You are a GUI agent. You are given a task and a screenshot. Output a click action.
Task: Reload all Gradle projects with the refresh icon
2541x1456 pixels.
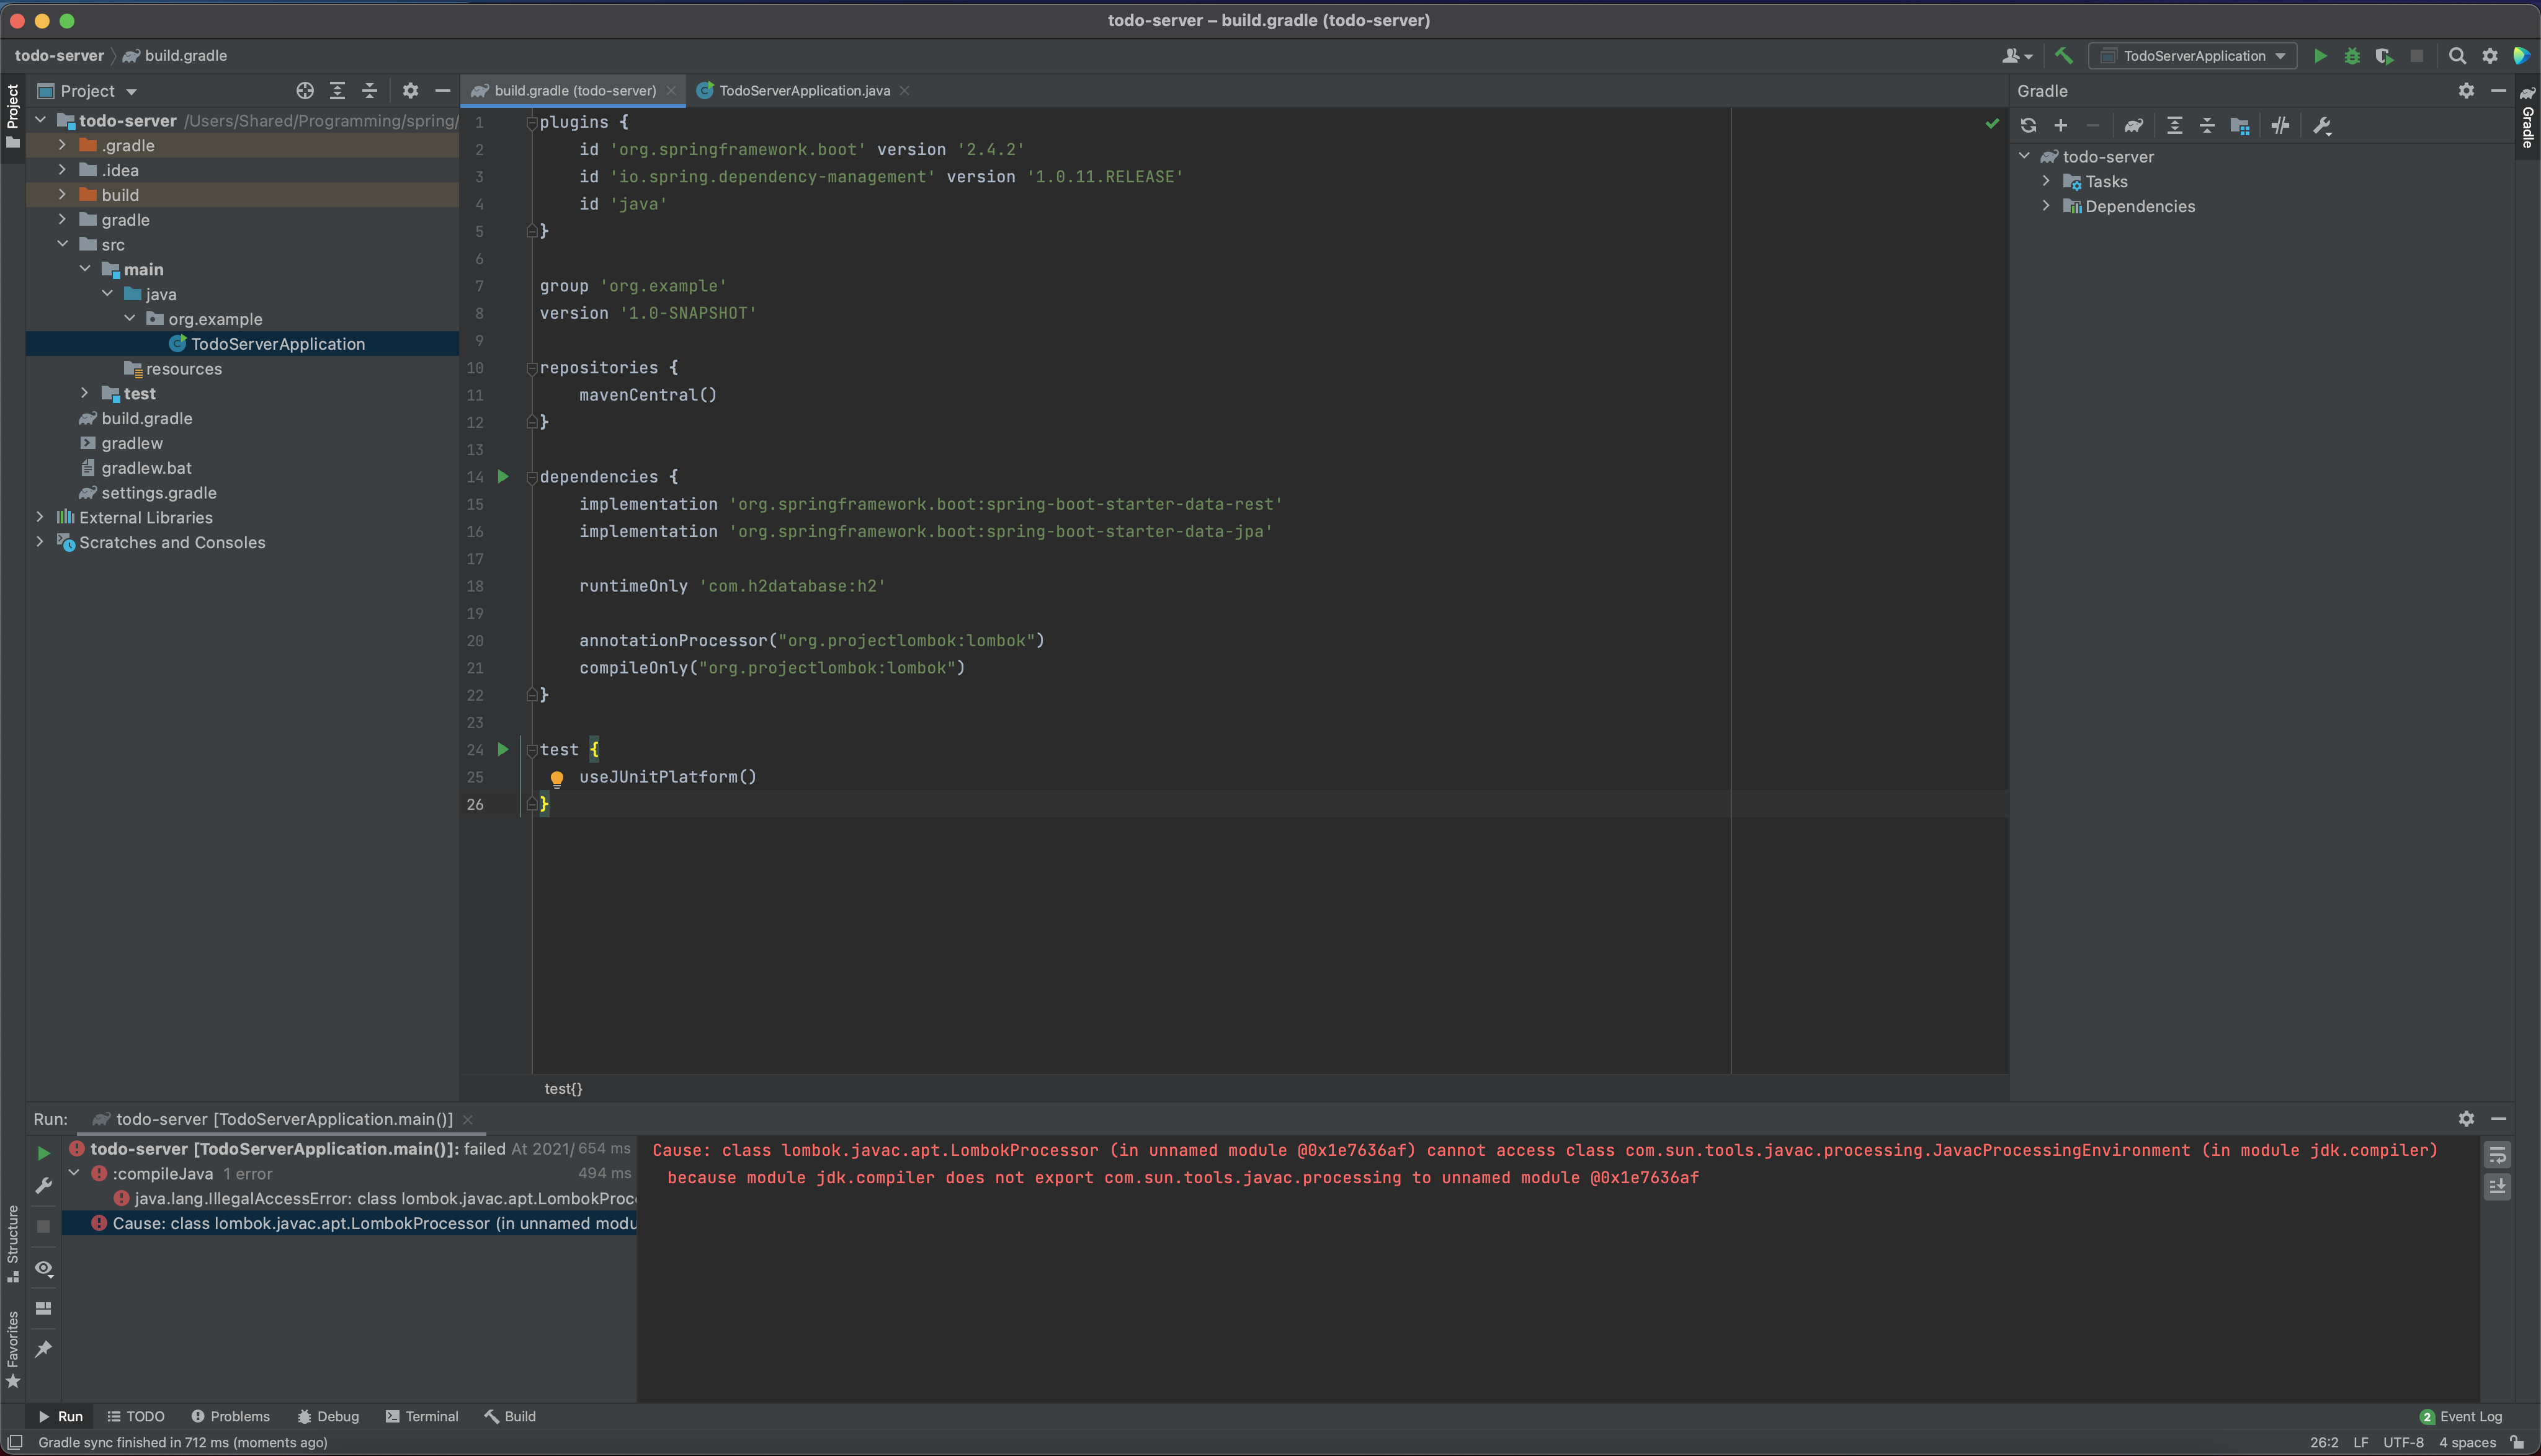click(x=2028, y=125)
